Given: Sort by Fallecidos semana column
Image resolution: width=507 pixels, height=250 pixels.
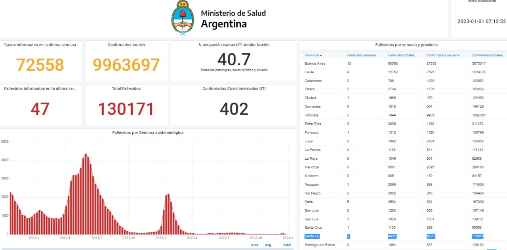Looking at the screenshot, I should [x=361, y=55].
